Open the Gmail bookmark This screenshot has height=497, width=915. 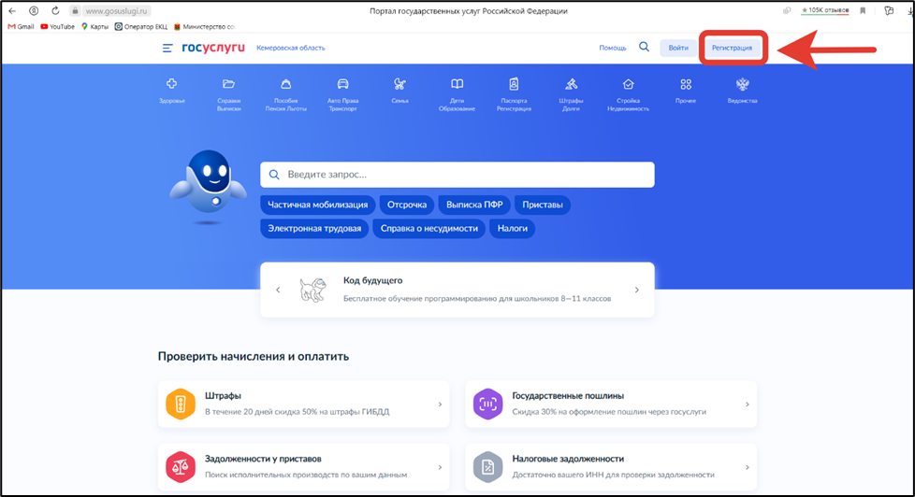tap(21, 27)
